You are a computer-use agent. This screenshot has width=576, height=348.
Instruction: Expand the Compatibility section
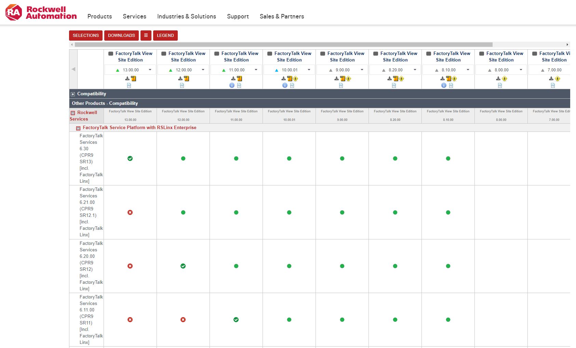click(x=73, y=94)
